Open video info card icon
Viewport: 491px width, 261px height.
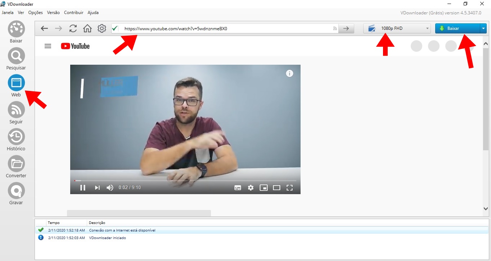[x=289, y=73]
